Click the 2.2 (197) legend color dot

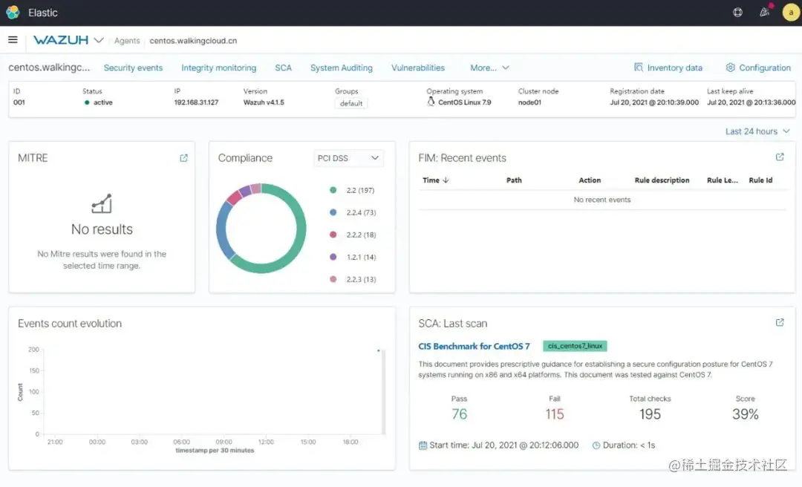tap(333, 190)
